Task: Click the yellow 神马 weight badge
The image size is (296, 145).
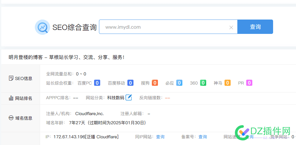Action: [x=228, y=83]
